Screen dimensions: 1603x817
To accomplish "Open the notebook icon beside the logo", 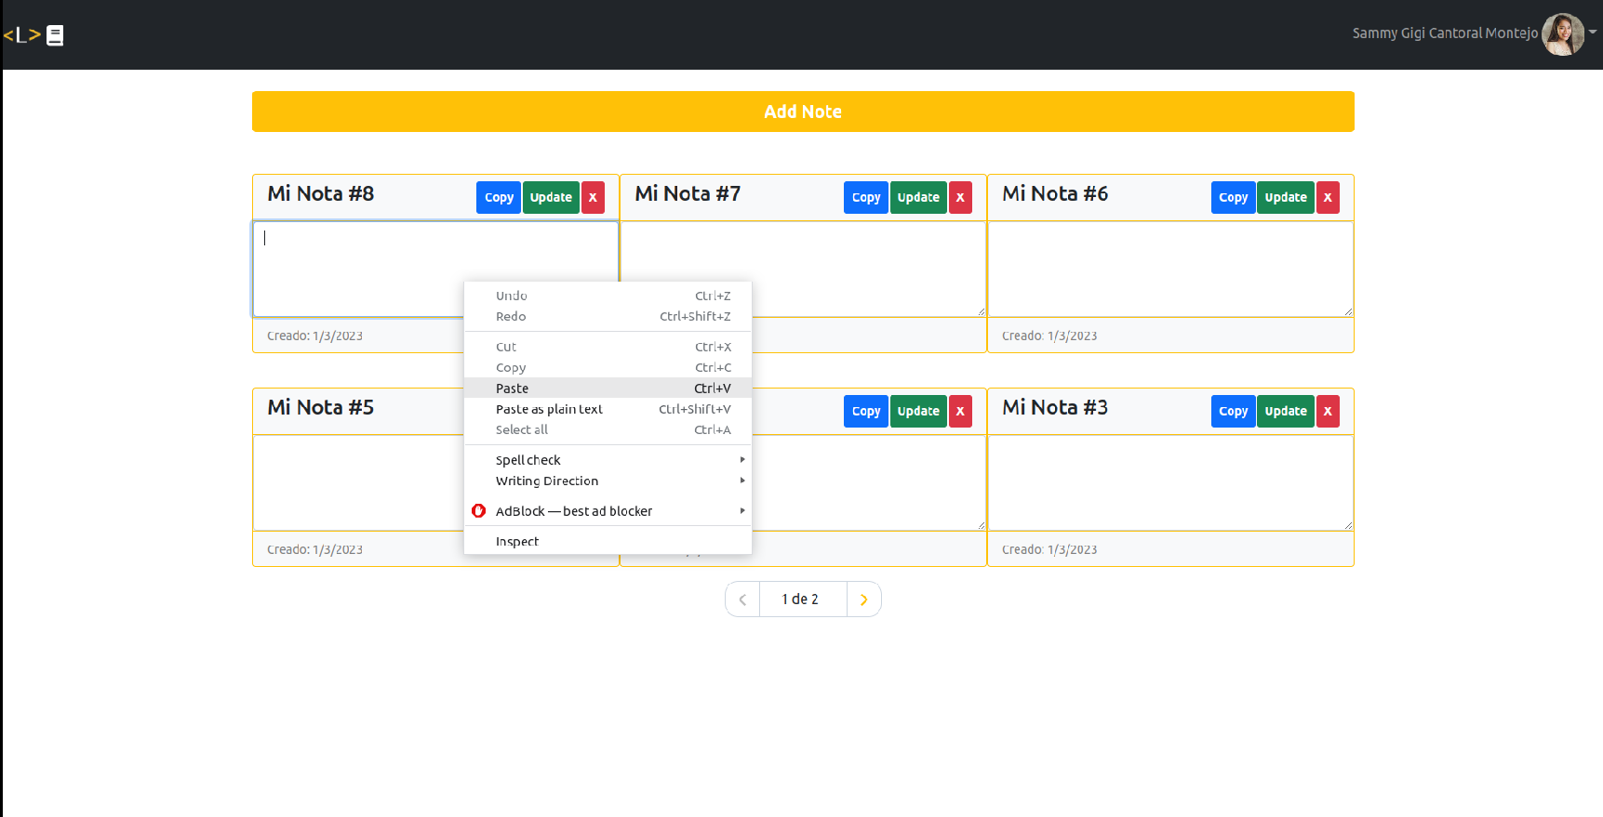I will click(x=55, y=35).
